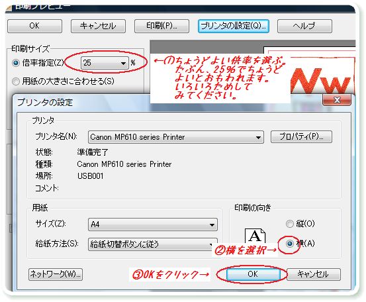Image resolution: width=366 pixels, height=302 pixels.
Task: Choose the 縦(O) portrait orientation
Action: pyautogui.click(x=290, y=224)
